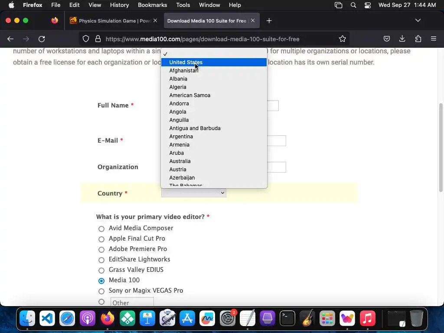444x333 pixels.
Task: Choose Andorra from country list
Action: tap(214, 103)
